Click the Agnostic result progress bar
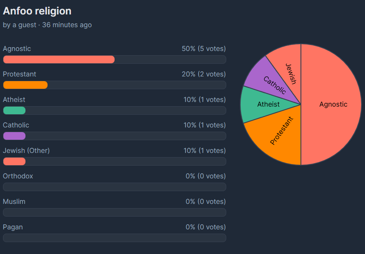Viewport: 365px width, 254px height. [x=114, y=59]
